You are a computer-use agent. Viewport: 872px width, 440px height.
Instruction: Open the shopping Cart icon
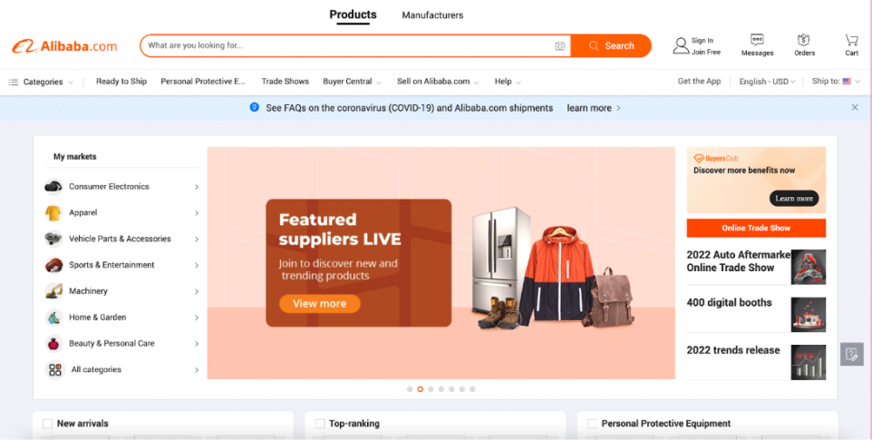[x=851, y=40]
